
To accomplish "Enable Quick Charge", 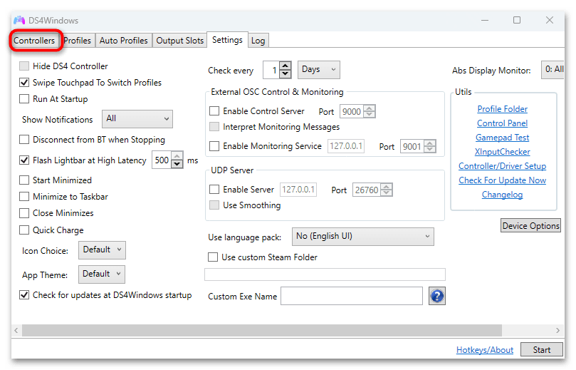I will tap(24, 230).
